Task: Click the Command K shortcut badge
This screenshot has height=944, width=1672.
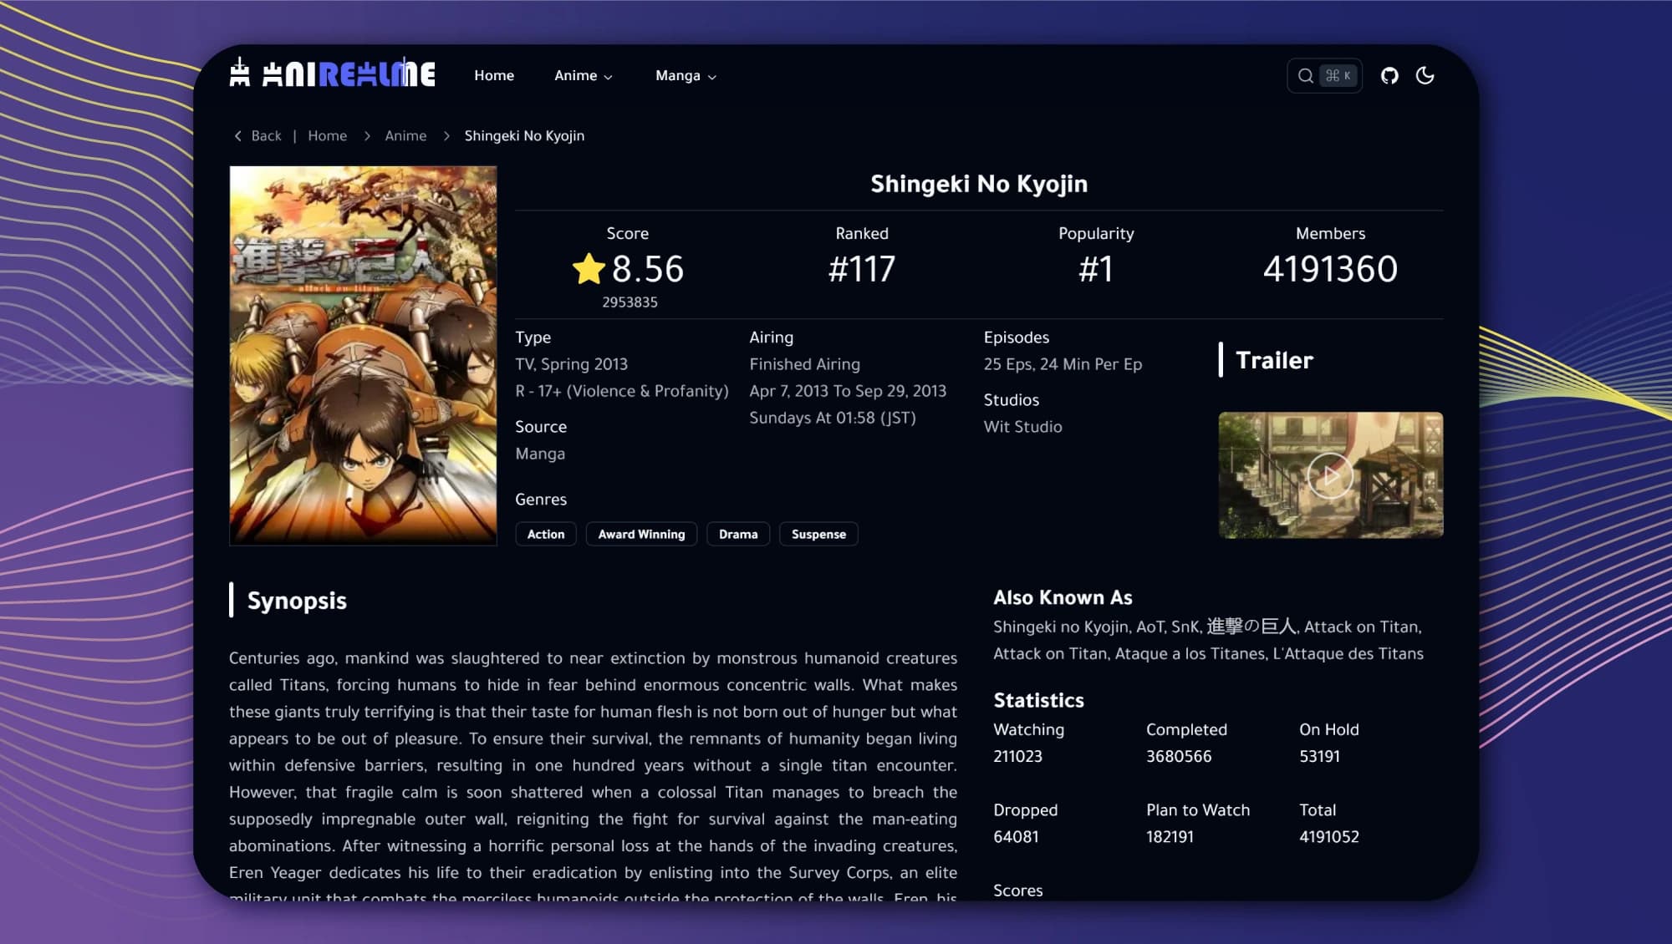Action: [1338, 76]
